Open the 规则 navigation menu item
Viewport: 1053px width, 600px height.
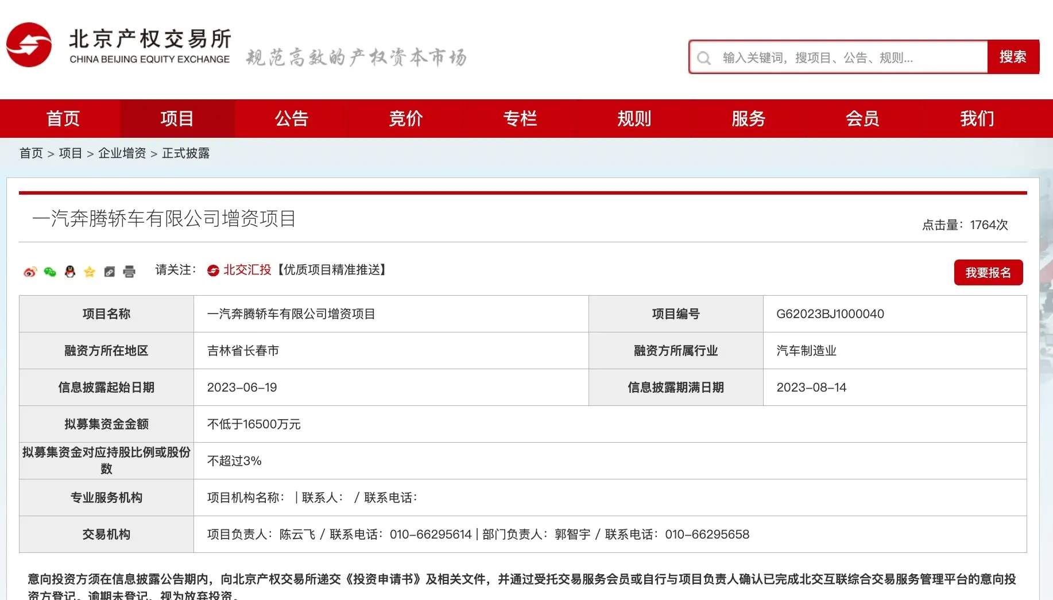634,118
